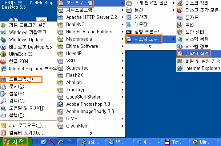221x146 pixels.
Task: Switch to 받... taskbar window
Action: click(x=119, y=142)
